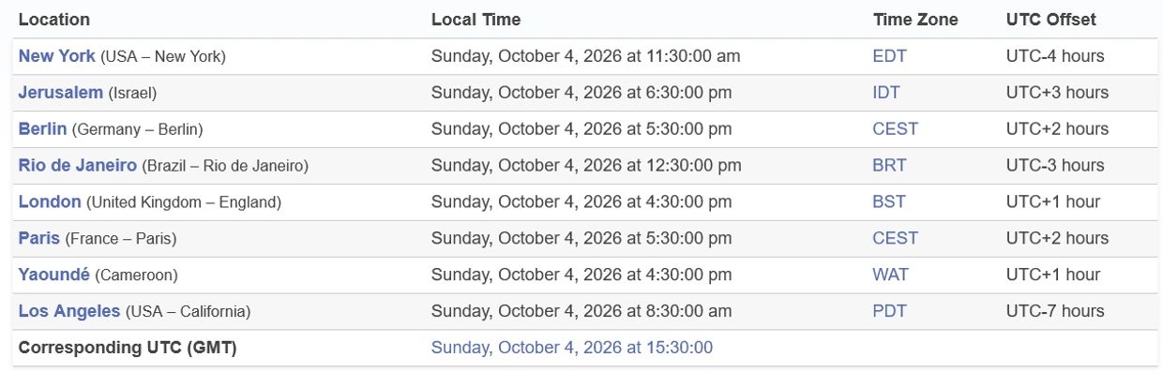Click the CEST link in Paris row
The image size is (1163, 372).
point(896,239)
